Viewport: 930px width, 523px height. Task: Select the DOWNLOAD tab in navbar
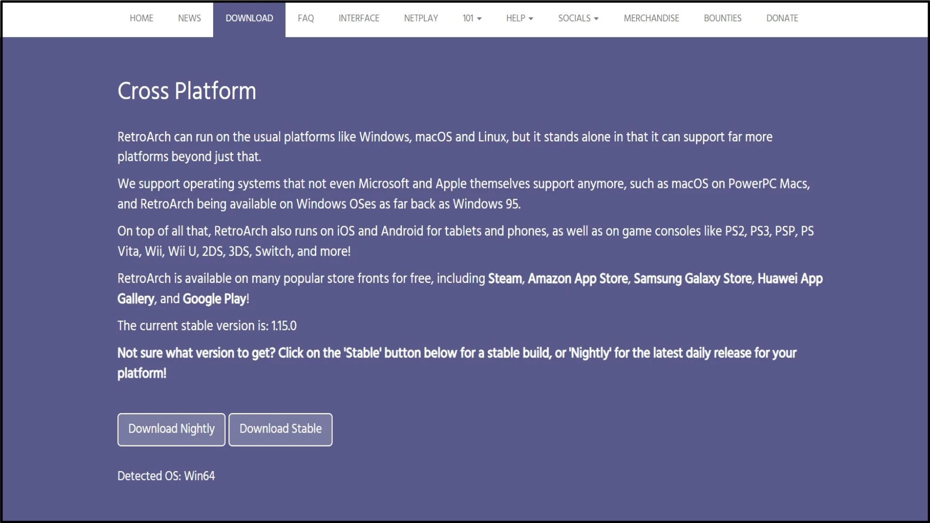(x=249, y=18)
